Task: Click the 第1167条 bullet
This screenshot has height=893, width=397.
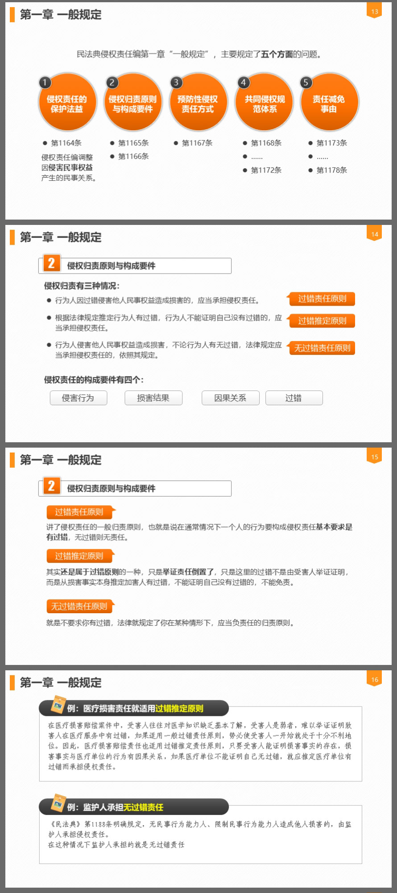Action: (193, 143)
